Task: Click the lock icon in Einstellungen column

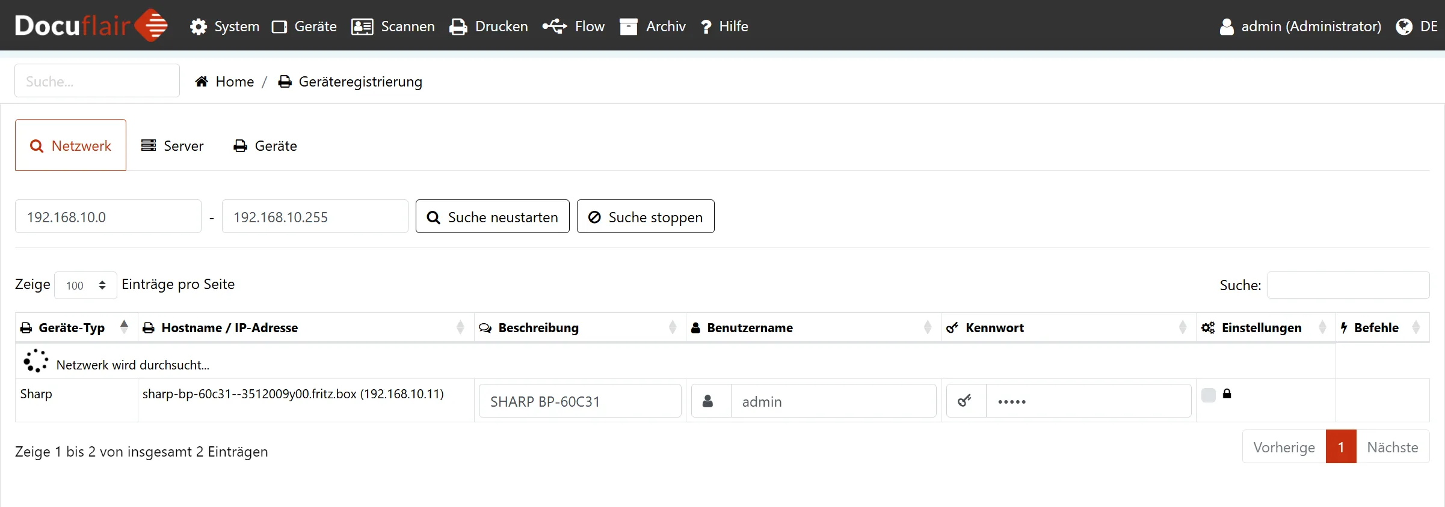Action: pyautogui.click(x=1227, y=394)
